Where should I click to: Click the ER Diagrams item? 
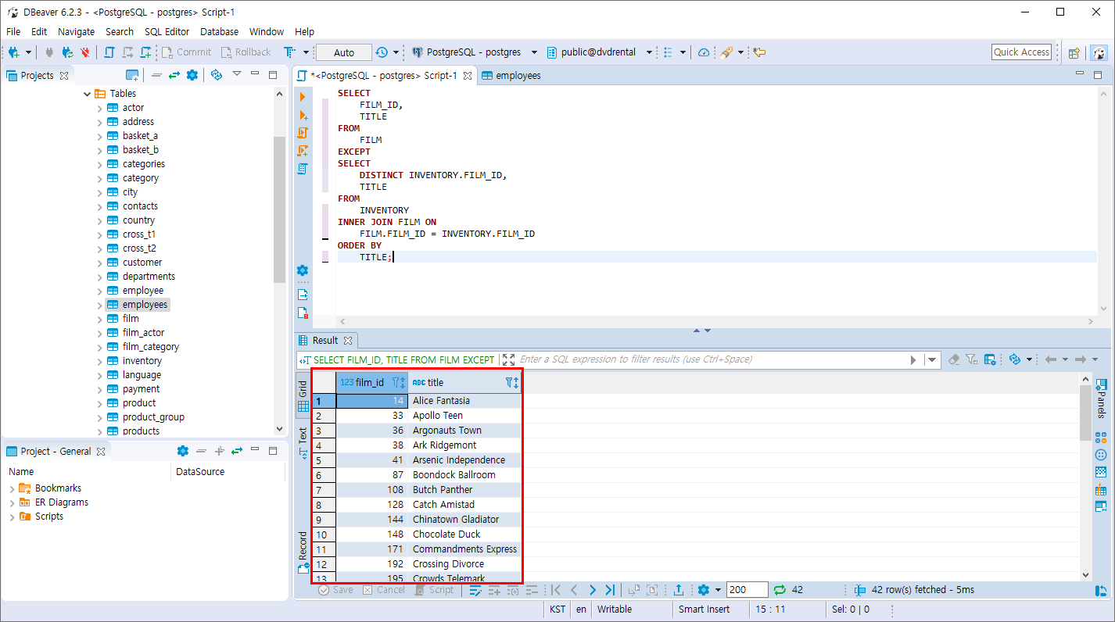(62, 502)
